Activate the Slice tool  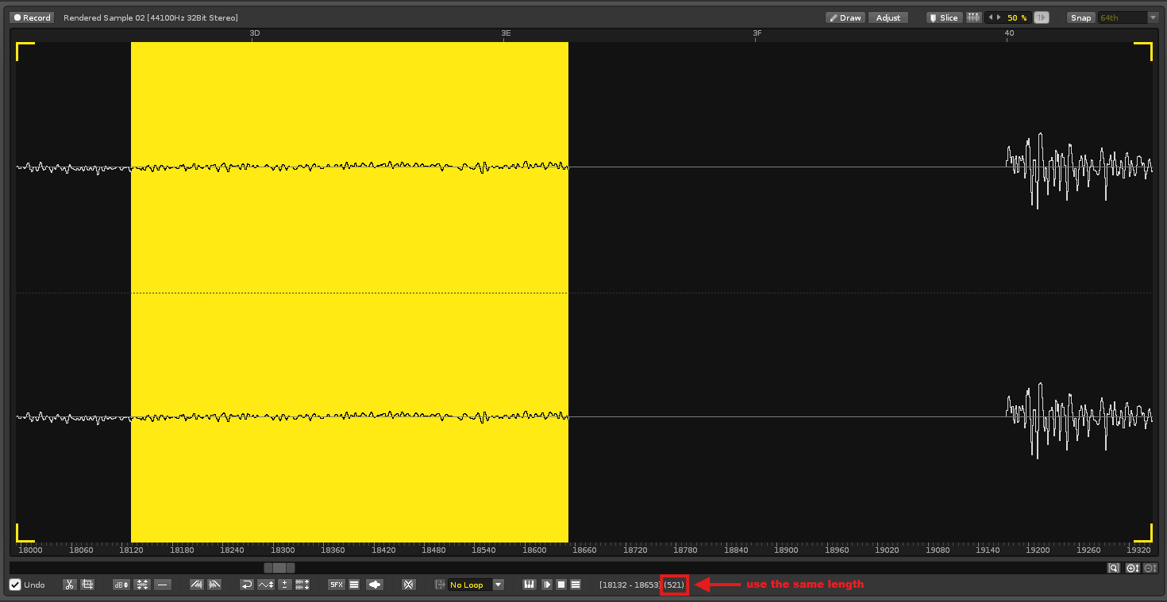944,17
